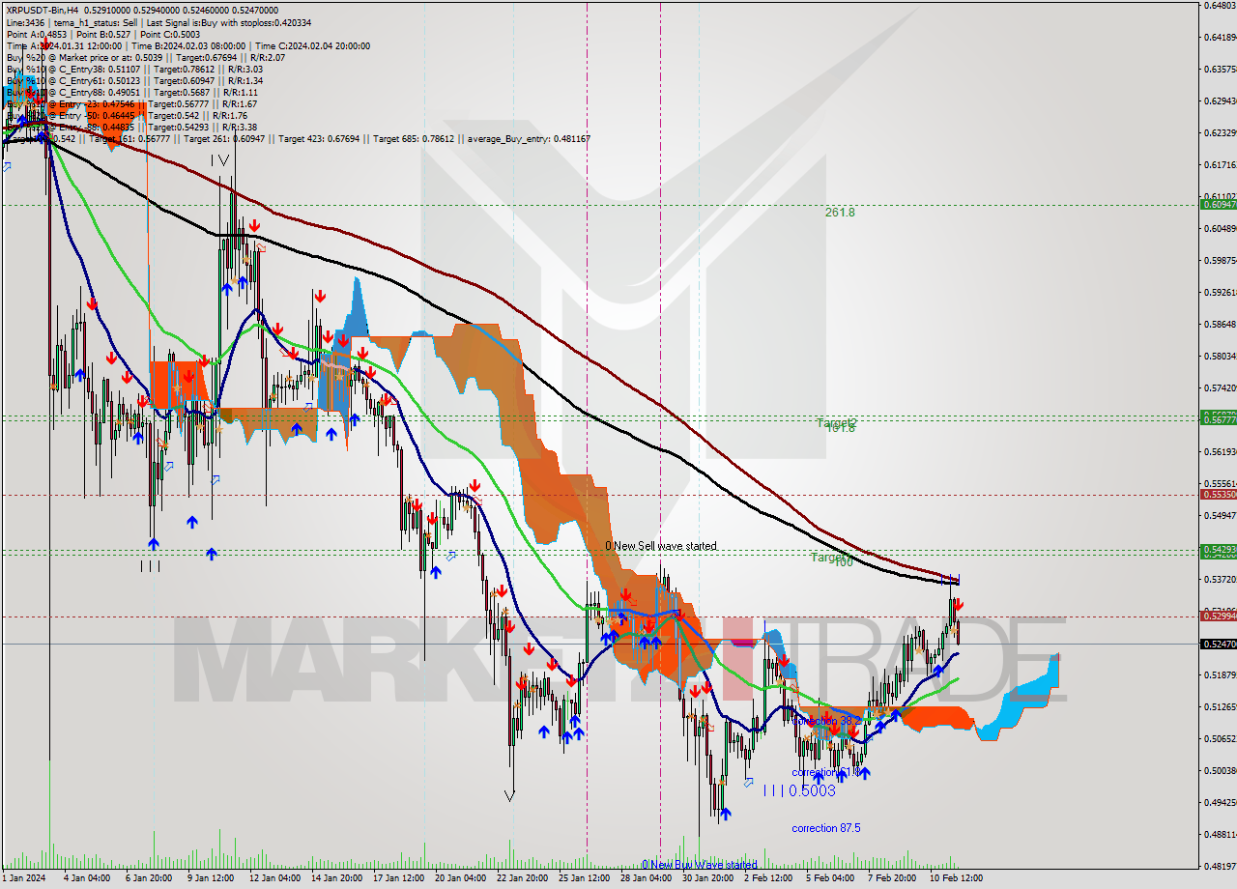Click the '6 Jan 20:00' date label

coord(148,878)
